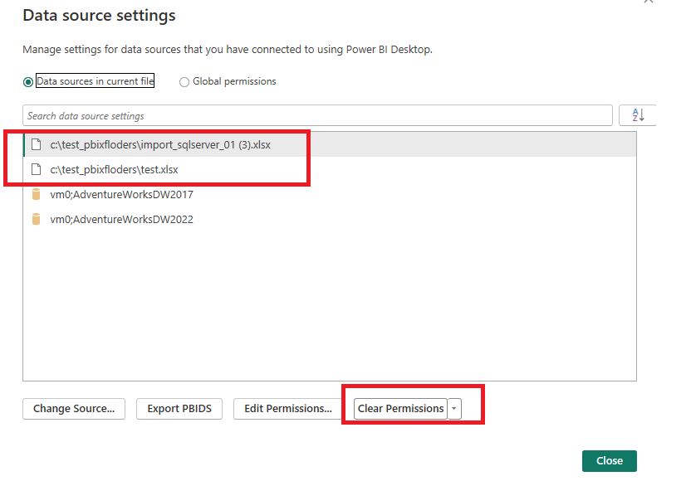This screenshot has width=686, height=481.
Task: Select c:\test_pbixfloders\import_sqlserver_01 (3).xlsx row
Action: (330, 144)
